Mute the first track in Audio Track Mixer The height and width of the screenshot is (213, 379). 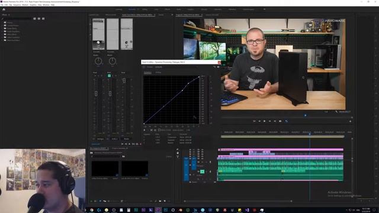pyautogui.click(x=95, y=76)
